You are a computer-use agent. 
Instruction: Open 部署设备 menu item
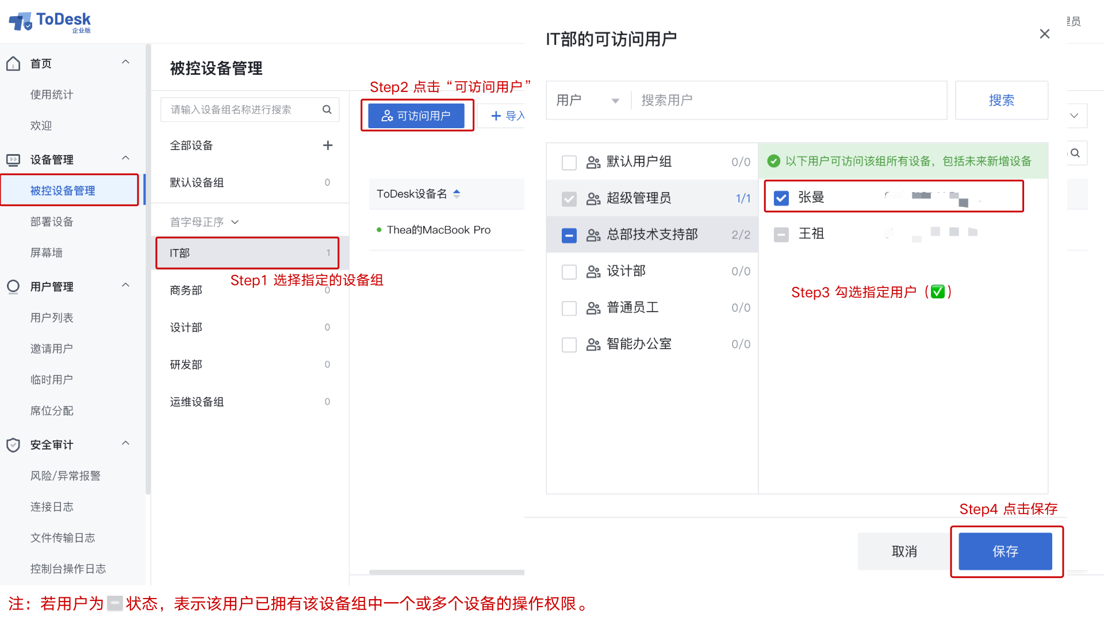click(52, 221)
